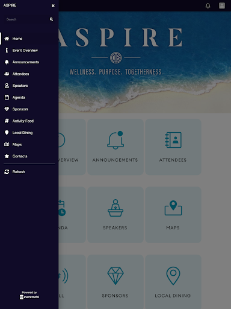This screenshot has width=231, height=309.
Task: Open the Attendees tile address book icon
Action: pyautogui.click(x=173, y=140)
